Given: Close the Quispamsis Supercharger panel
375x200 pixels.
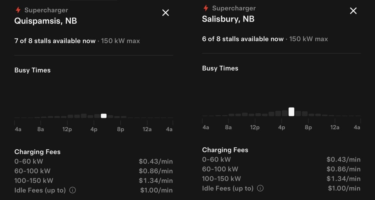Looking at the screenshot, I should 165,13.
